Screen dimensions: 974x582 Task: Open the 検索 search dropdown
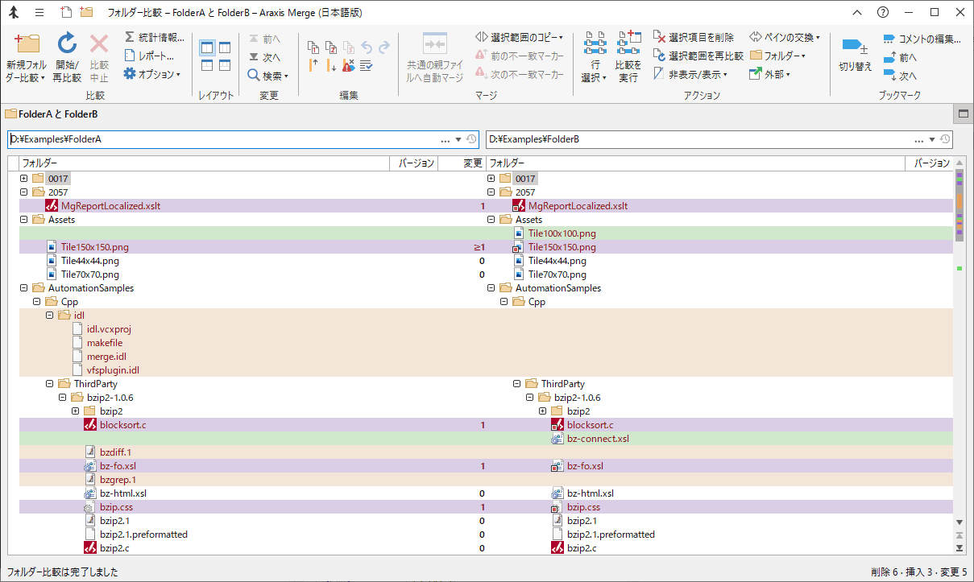pos(268,76)
